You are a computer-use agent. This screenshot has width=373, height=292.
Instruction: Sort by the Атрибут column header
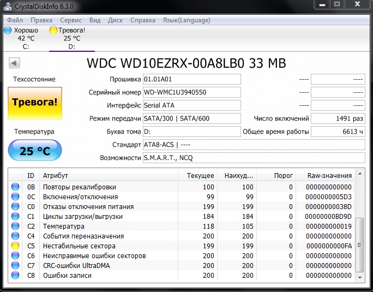pyautogui.click(x=109, y=176)
